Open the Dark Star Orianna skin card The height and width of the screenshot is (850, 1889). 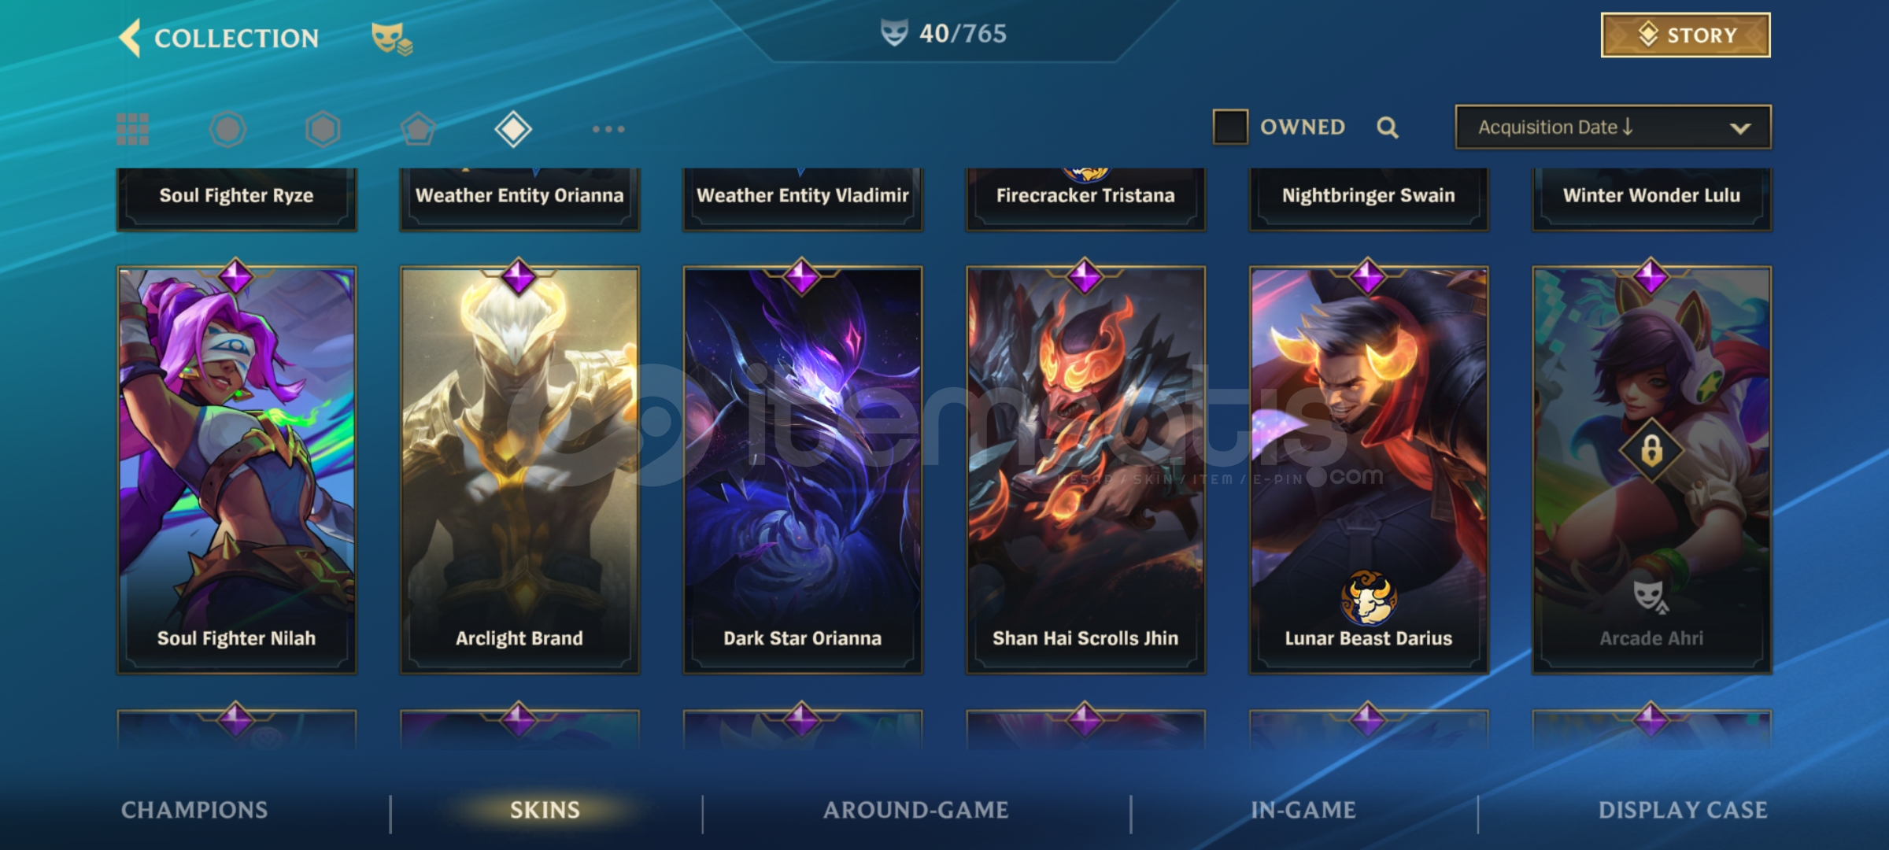click(x=803, y=470)
